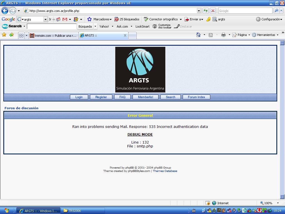The image size is (285, 214).
Task: Click the Stop loading red X icon
Action: [x=213, y=11]
